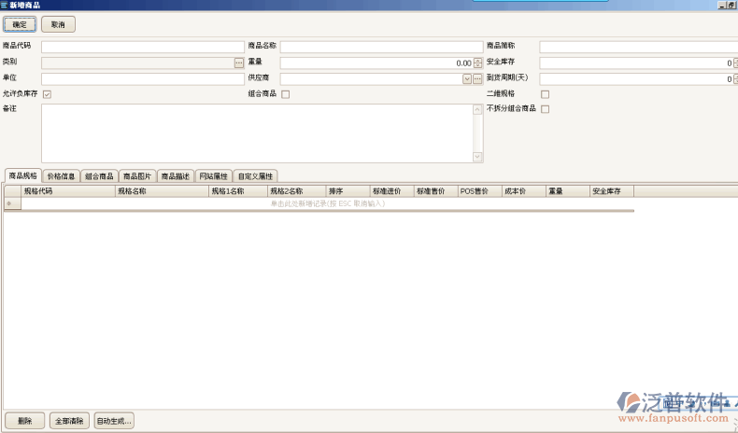
Task: Click the new-record row to add a spec
Action: 328,203
